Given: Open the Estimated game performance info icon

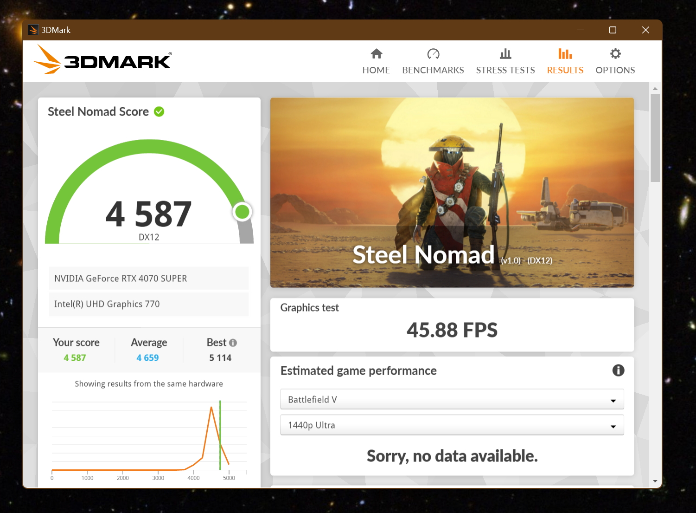Looking at the screenshot, I should 618,370.
